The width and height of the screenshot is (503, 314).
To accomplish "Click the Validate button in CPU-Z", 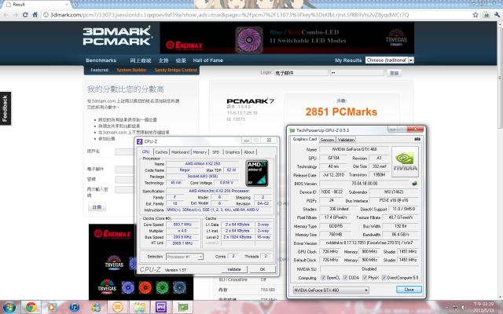I will [234, 269].
